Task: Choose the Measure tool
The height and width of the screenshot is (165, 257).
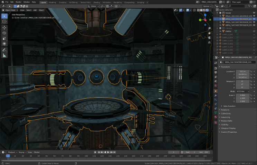Action: [4, 55]
